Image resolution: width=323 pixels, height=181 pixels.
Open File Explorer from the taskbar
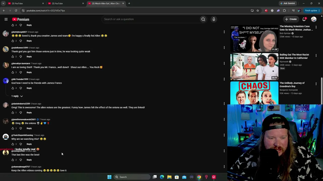169,177
